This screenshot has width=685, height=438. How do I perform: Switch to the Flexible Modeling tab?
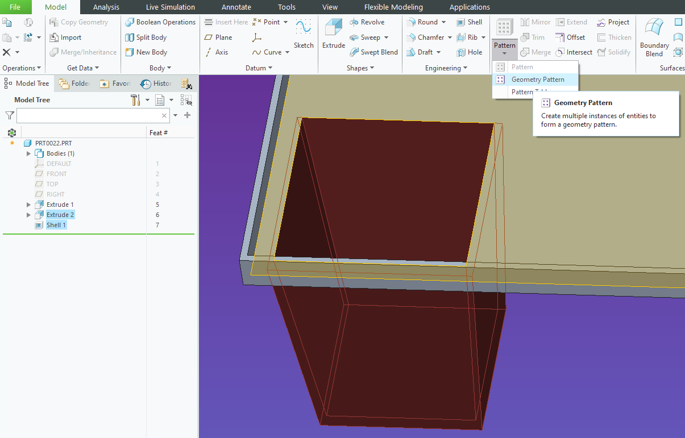pyautogui.click(x=393, y=7)
